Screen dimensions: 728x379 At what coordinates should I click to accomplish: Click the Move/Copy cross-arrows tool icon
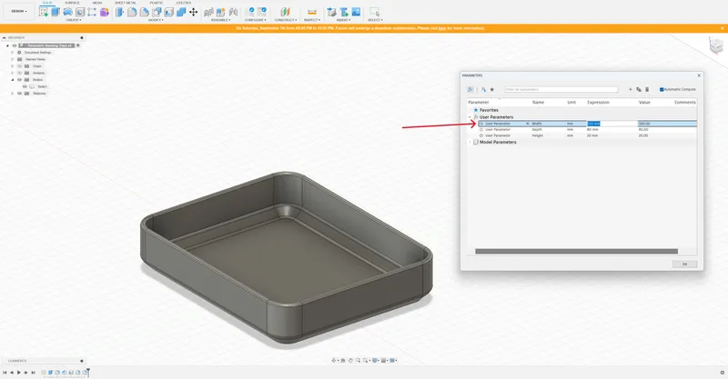click(194, 13)
